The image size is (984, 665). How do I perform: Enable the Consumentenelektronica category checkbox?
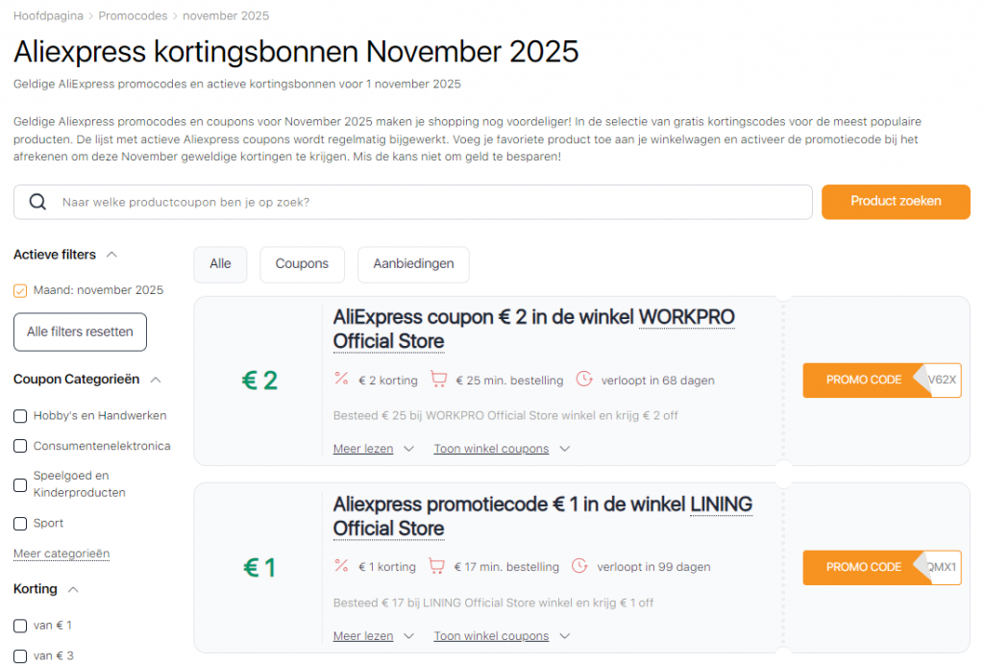point(20,446)
